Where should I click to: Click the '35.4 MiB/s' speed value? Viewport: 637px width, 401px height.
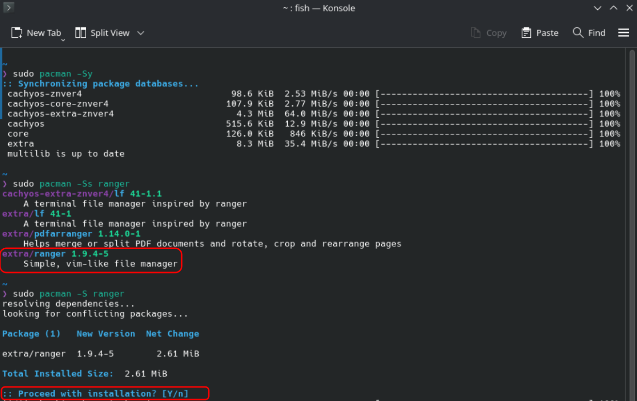coord(311,144)
